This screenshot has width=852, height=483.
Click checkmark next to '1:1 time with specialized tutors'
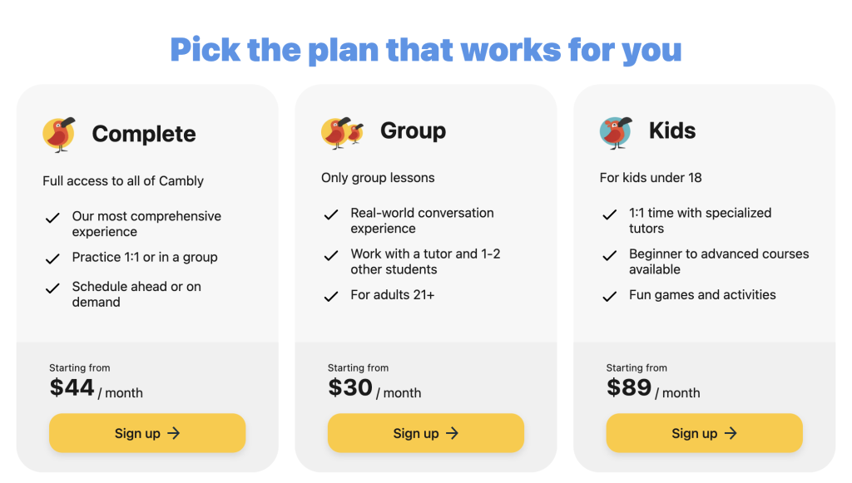[610, 215]
